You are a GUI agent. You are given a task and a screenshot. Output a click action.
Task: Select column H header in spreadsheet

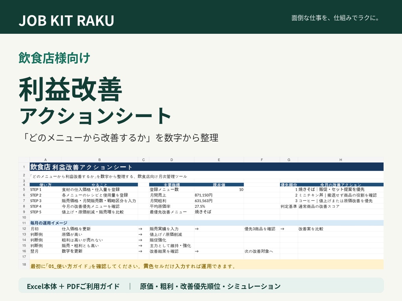pyautogui.click(x=341, y=160)
